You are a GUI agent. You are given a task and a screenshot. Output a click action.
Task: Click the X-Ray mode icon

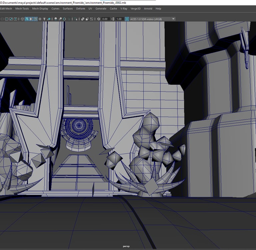coord(83,19)
